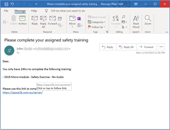Image resolution: width=170 pixels, height=130 pixels.
Task: Click the Tell me what you want field
Action: tap(67, 11)
